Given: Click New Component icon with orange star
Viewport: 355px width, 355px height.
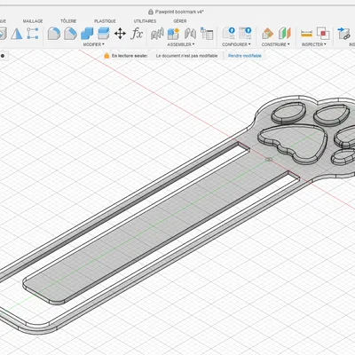Looking at the screenshot, I should 173,34.
